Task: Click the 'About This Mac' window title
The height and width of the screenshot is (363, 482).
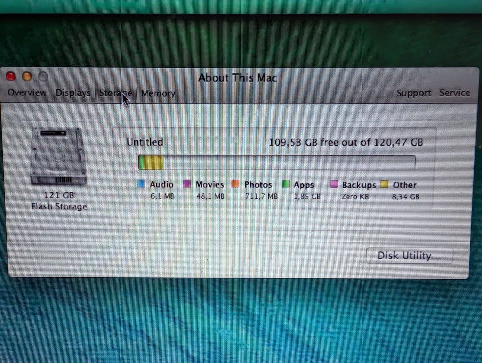Action: pyautogui.click(x=237, y=78)
